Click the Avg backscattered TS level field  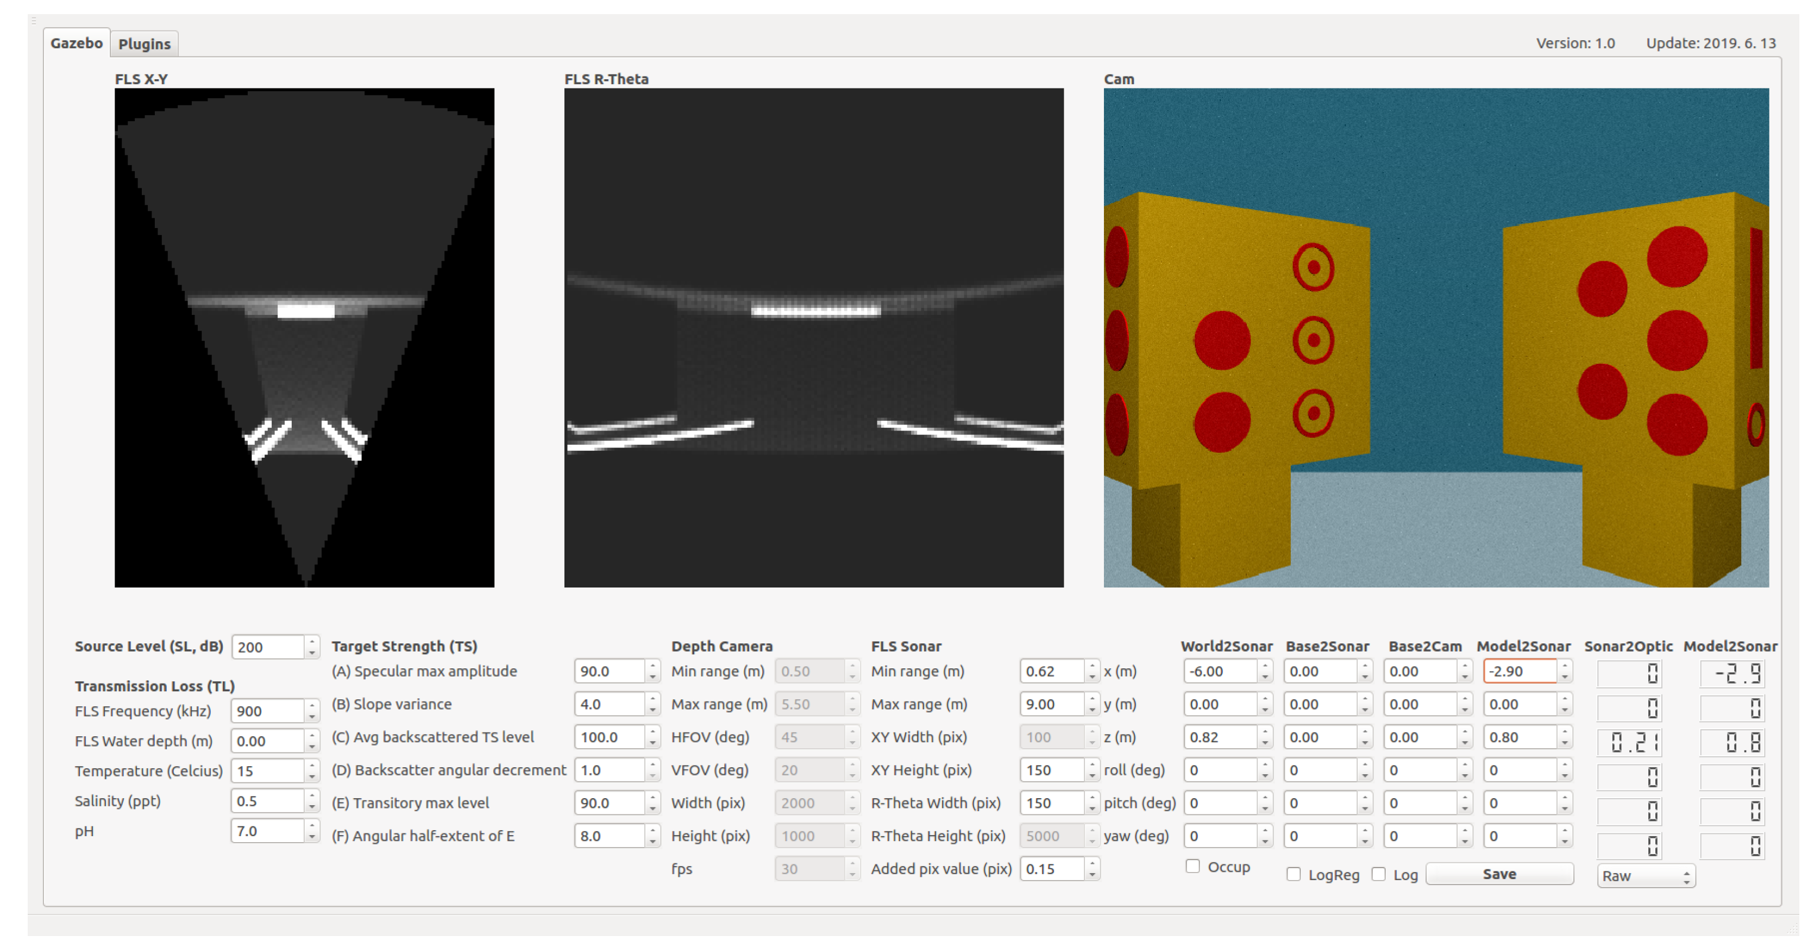[610, 737]
